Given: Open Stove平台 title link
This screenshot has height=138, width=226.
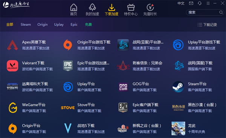Looking at the screenshot, I should (x=86, y=105).
